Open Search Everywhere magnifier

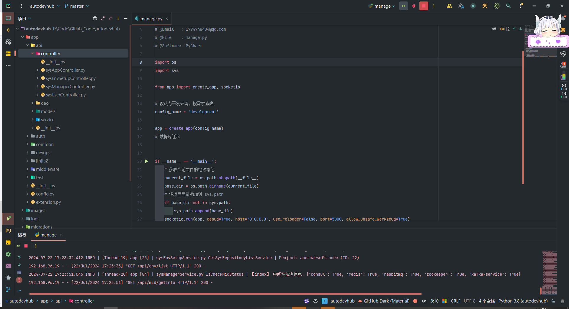tap(508, 6)
